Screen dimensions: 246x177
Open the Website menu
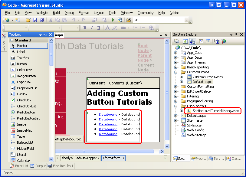tap(42, 13)
